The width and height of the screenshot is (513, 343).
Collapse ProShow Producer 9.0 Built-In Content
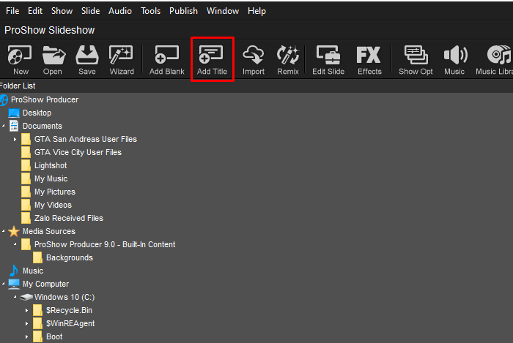(x=15, y=244)
